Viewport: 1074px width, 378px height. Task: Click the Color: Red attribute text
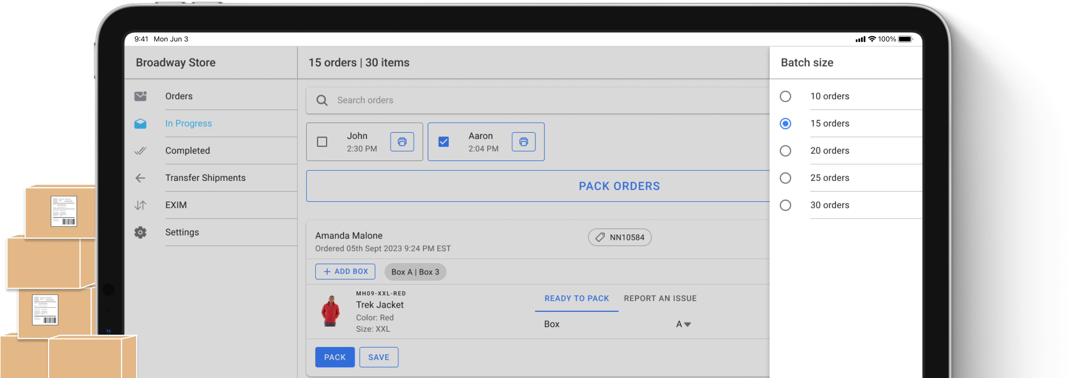[374, 318]
